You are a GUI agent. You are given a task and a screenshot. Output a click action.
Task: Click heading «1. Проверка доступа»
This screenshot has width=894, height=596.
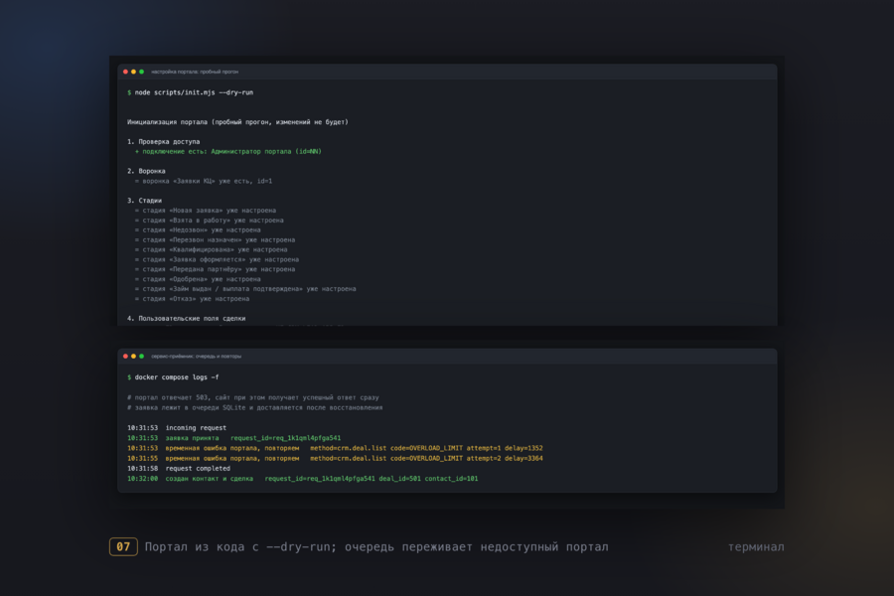click(164, 141)
